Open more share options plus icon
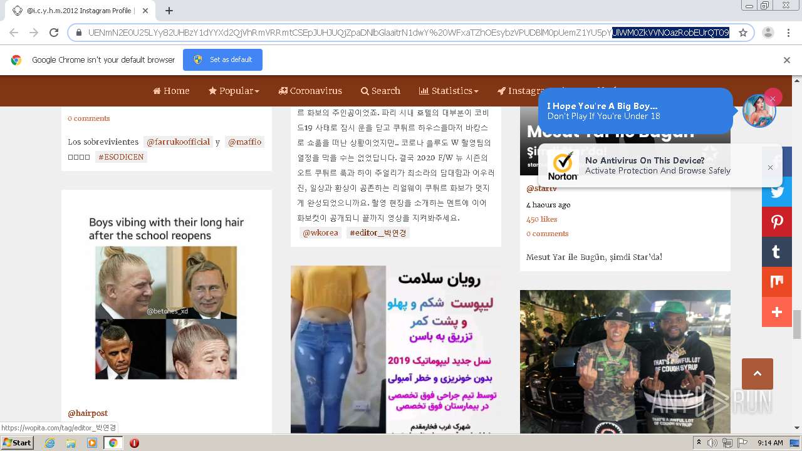 [x=777, y=312]
